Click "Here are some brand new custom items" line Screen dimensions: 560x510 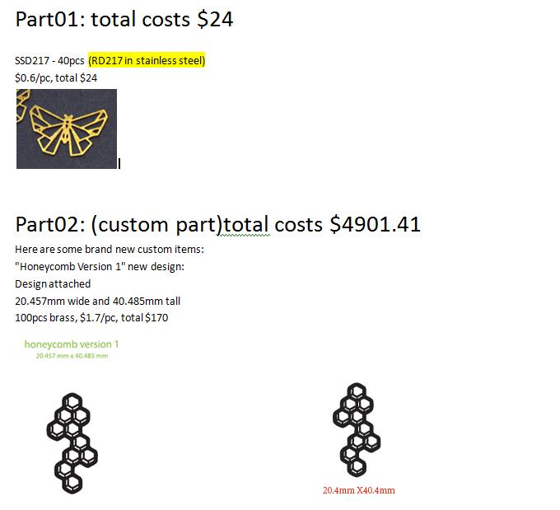pos(109,249)
